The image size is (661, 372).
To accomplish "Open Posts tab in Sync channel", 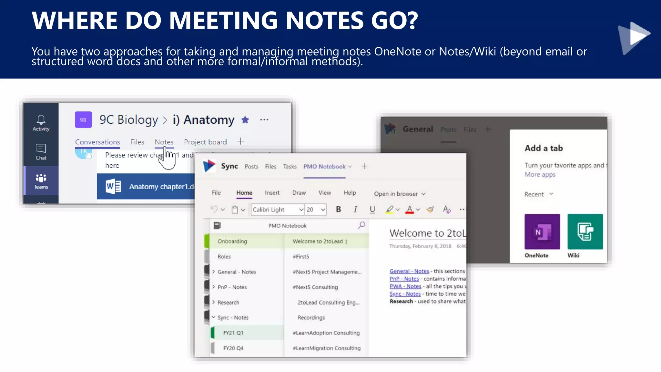I will tap(251, 166).
